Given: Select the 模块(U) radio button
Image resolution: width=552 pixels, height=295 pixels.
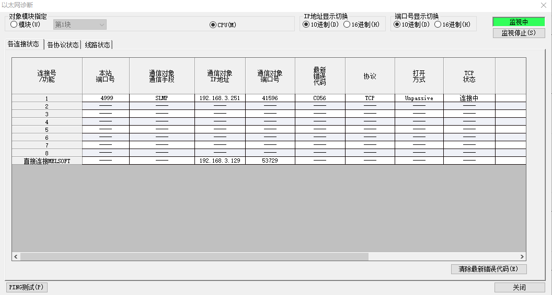Looking at the screenshot, I should pyautogui.click(x=14, y=24).
